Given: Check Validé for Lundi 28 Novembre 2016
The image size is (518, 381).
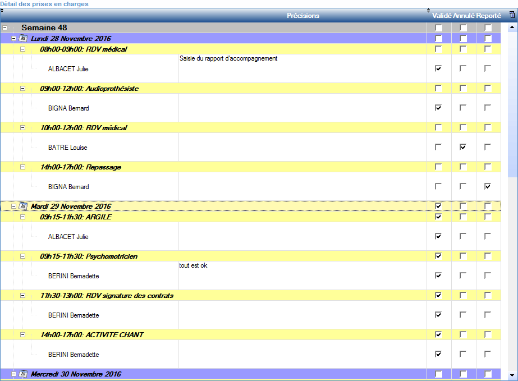Looking at the screenshot, I should coord(439,39).
